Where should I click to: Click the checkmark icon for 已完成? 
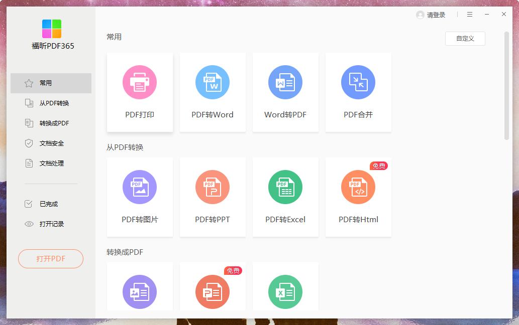29,204
